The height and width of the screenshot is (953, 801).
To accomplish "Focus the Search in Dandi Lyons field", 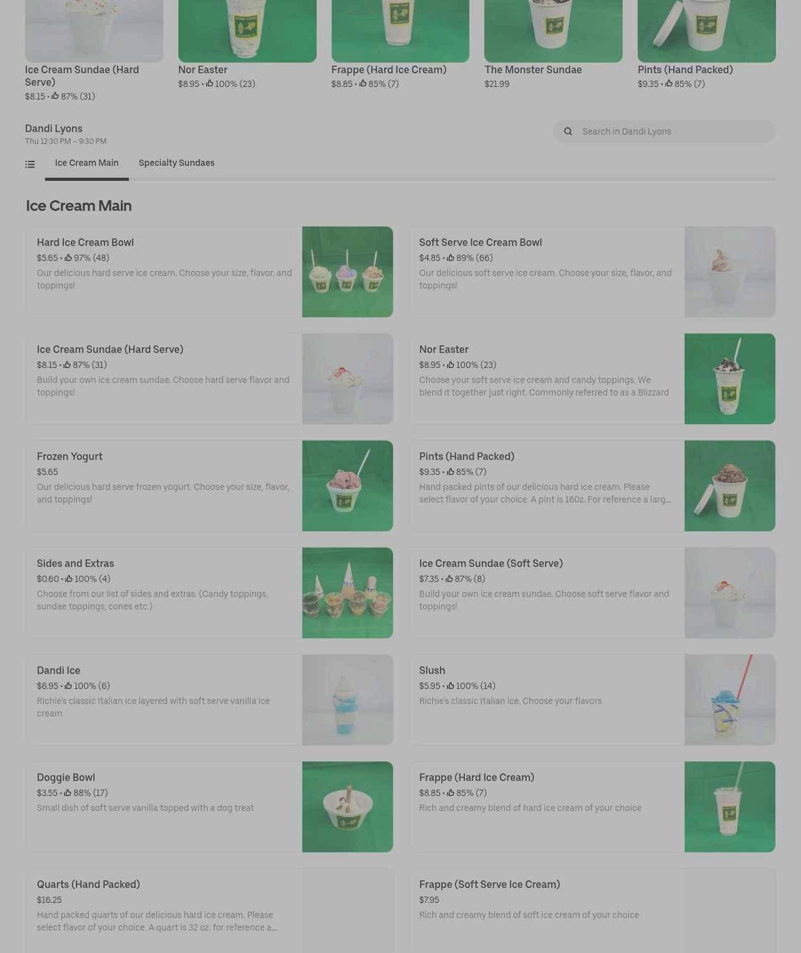I will coord(664,131).
